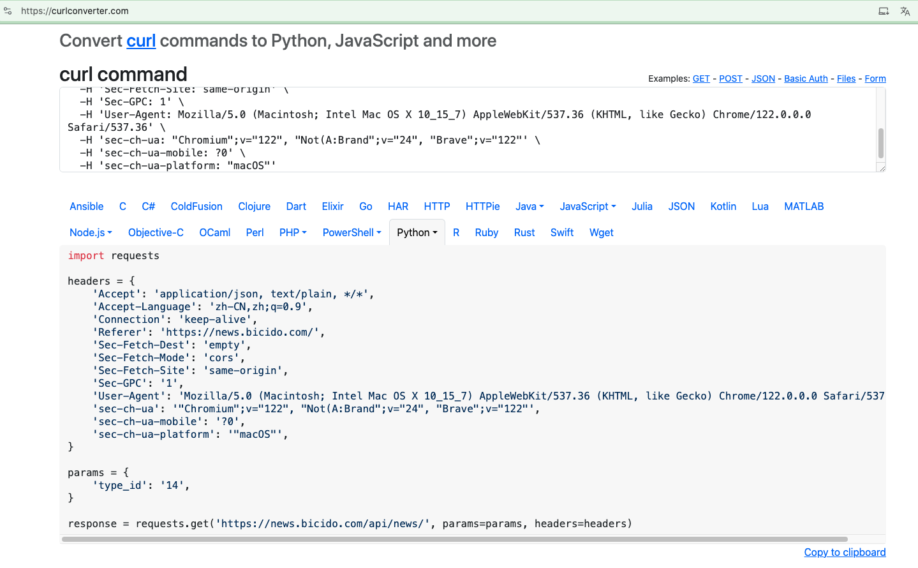Open the Node.js dropdown menu
Screen dimensions: 918x568
110,232
